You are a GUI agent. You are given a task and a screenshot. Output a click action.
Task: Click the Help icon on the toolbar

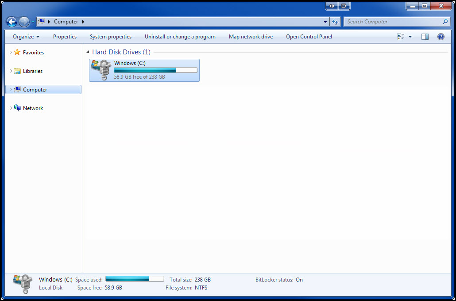(441, 37)
